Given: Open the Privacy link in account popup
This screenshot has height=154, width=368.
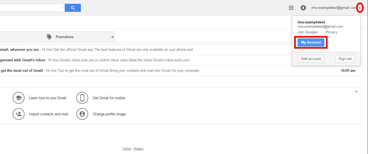Looking at the screenshot, I should pyautogui.click(x=331, y=32).
